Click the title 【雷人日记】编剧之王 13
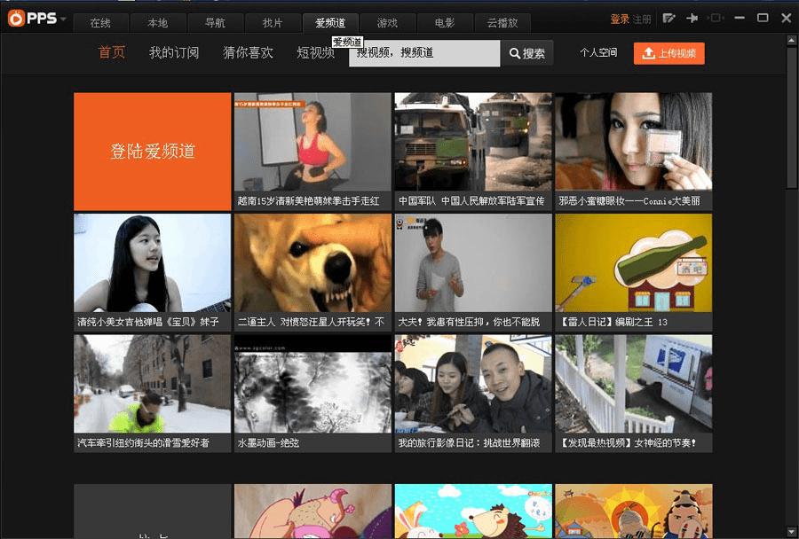The image size is (799, 539). [x=613, y=322]
